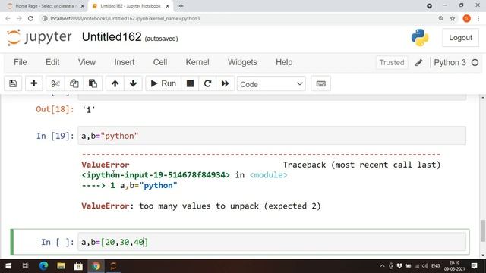Interrupt the kernel with the stop icon
Viewport: 486px width, 273px height.
coord(190,83)
